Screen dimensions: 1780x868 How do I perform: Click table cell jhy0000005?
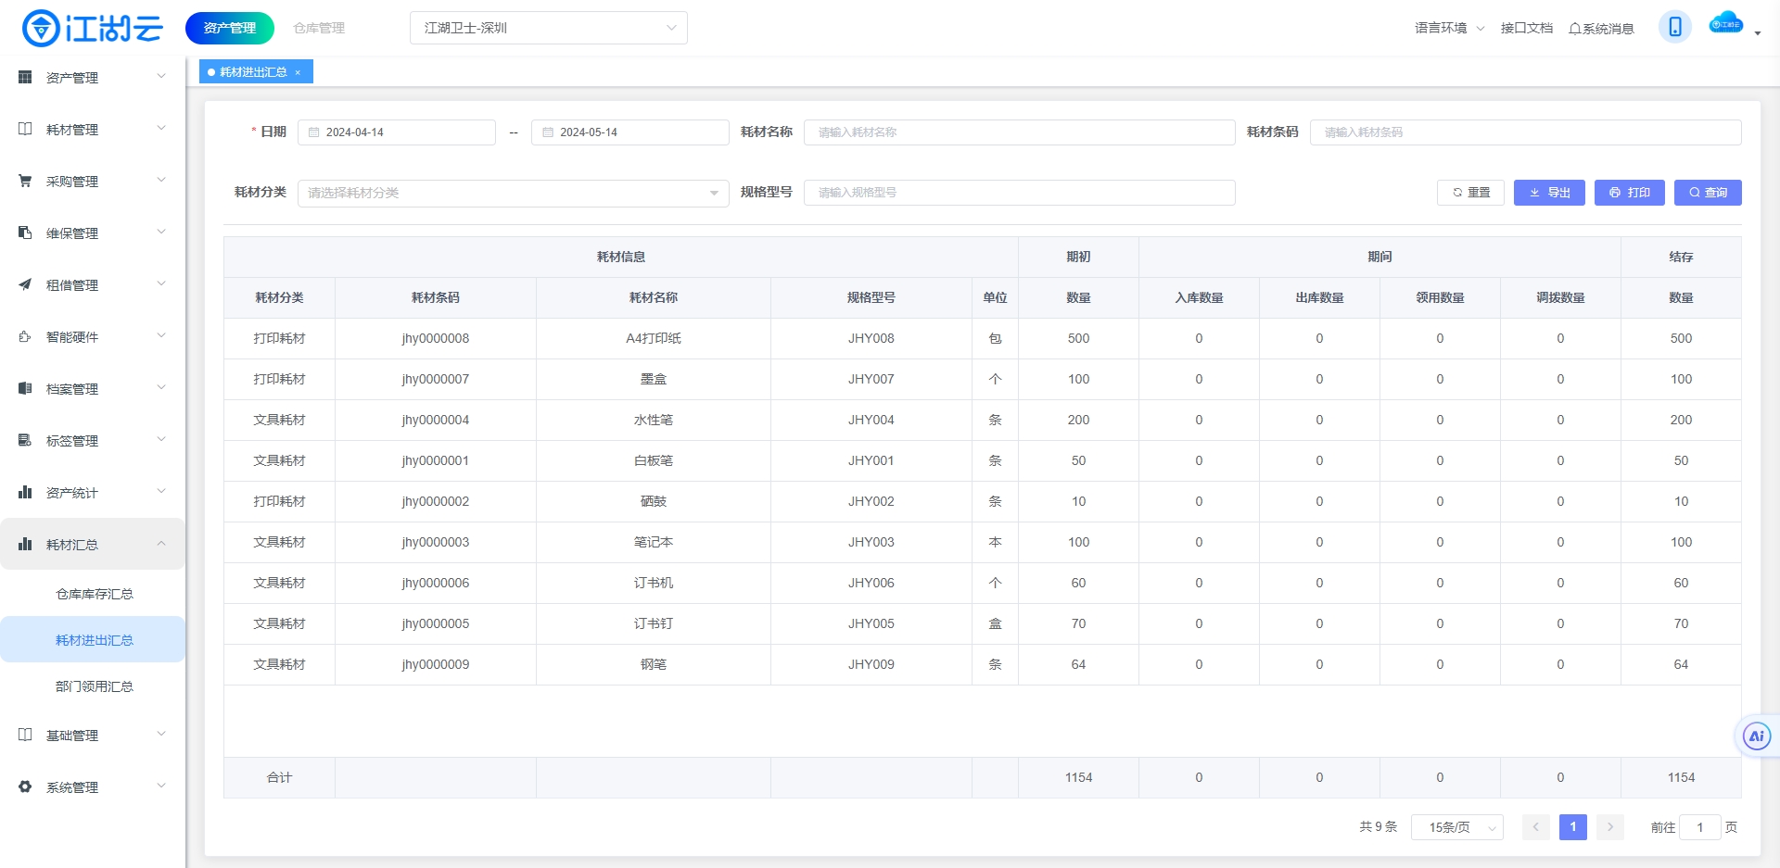point(436,623)
